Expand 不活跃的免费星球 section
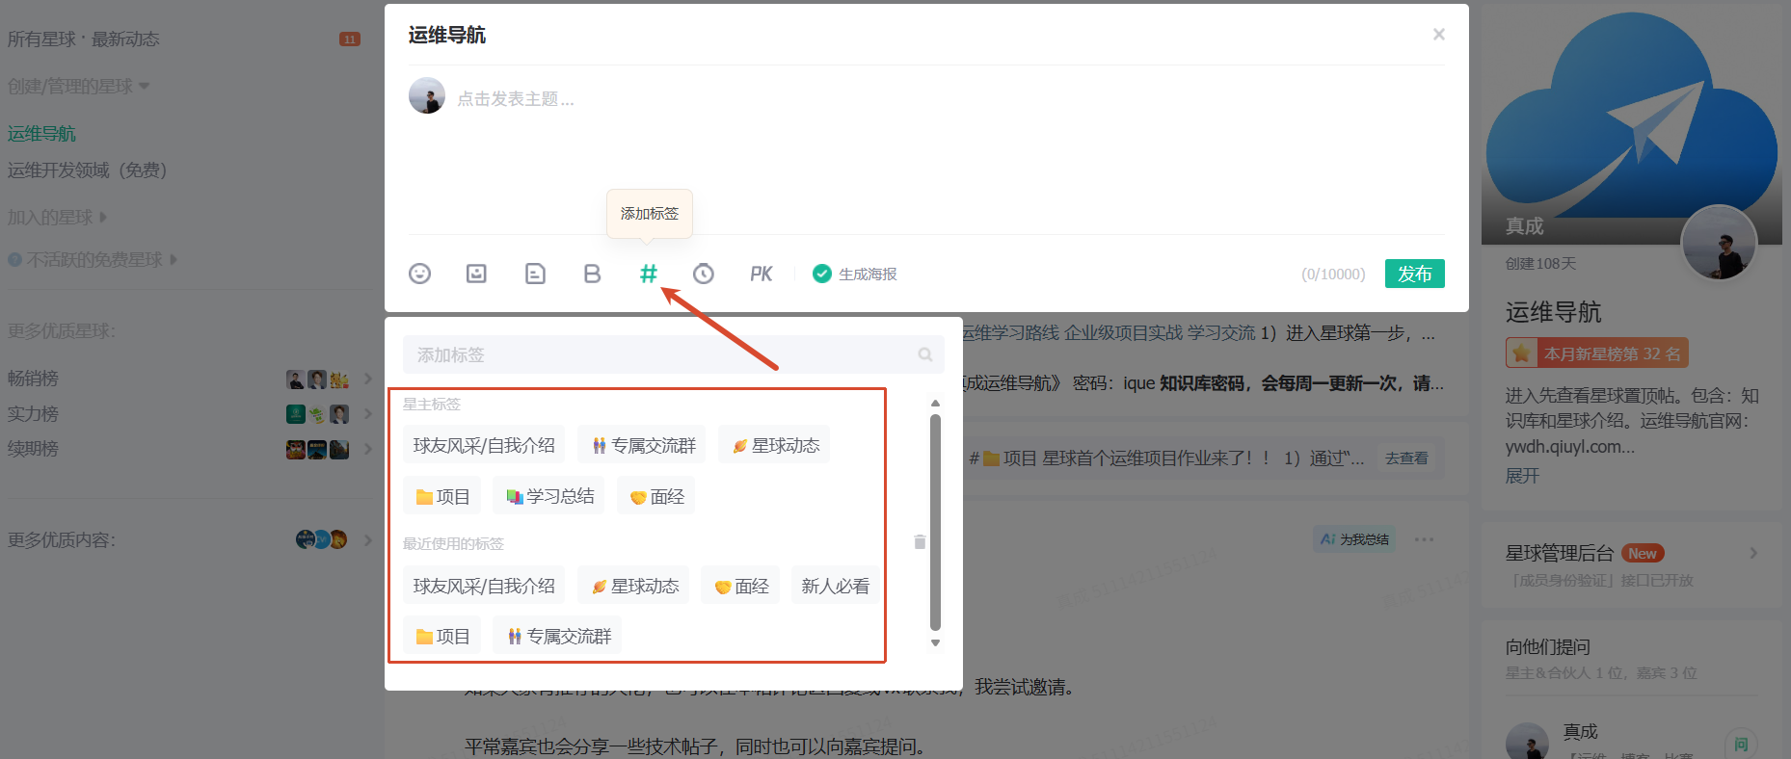Viewport: 1791px width, 759px height. coord(93,260)
